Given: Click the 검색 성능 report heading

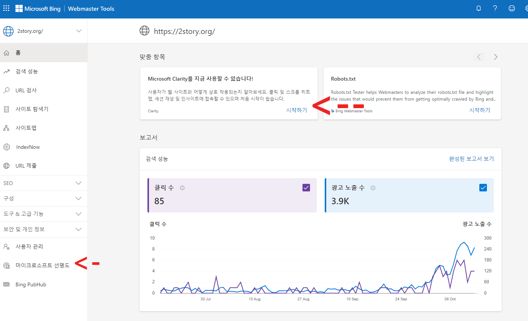Looking at the screenshot, I should coord(157,159).
